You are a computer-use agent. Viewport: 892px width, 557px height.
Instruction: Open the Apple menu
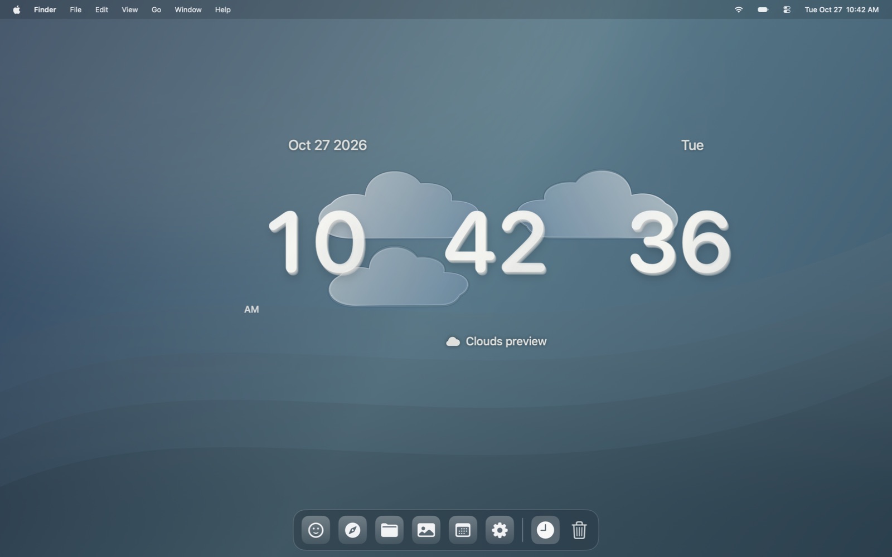pyautogui.click(x=17, y=9)
